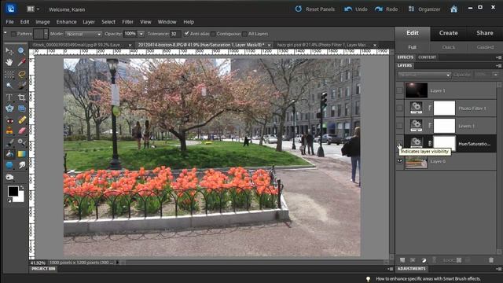Open the Organizer

point(424,9)
